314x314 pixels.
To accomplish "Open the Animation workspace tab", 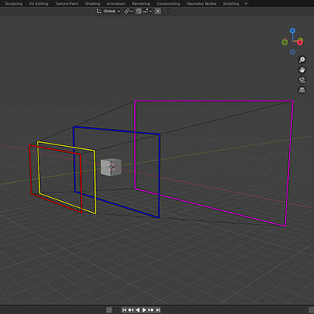I will 115,4.
